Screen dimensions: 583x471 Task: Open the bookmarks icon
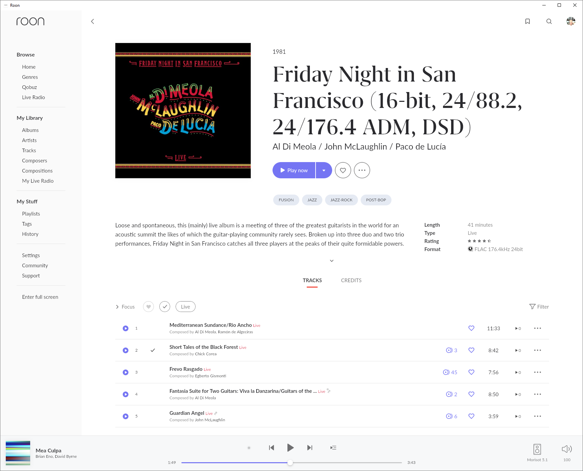527,21
